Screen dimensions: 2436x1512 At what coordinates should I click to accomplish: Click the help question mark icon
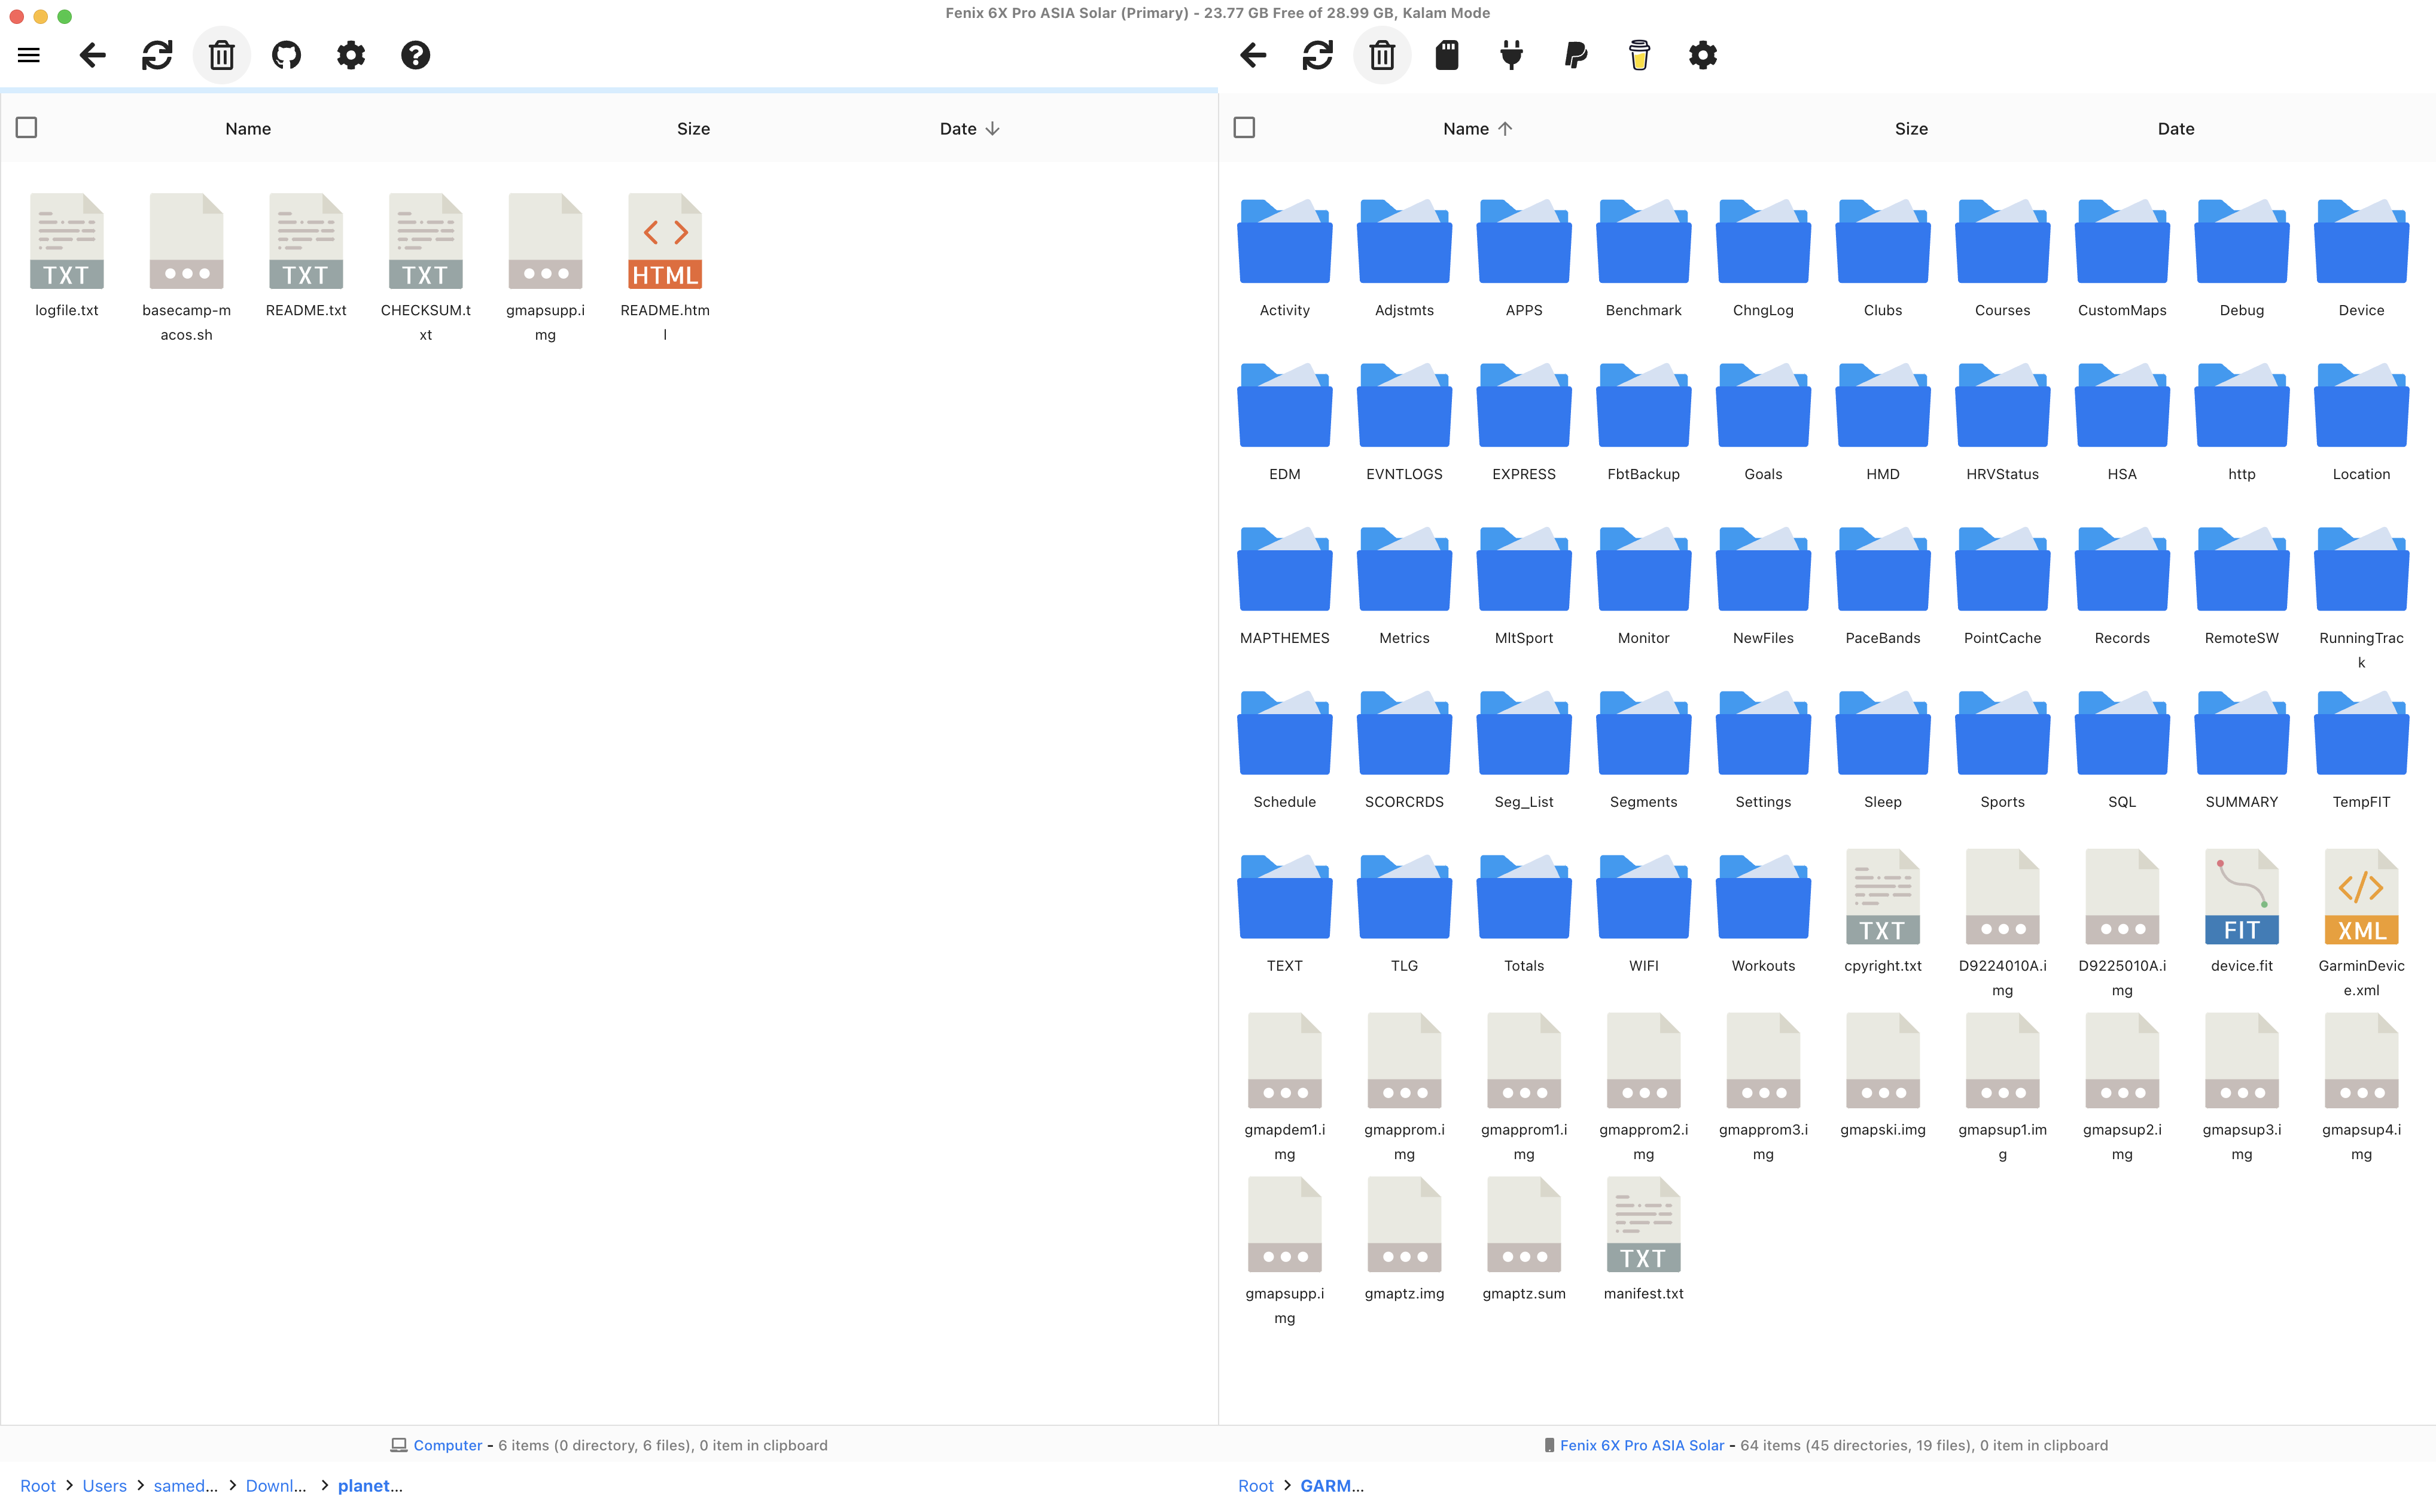click(x=416, y=55)
